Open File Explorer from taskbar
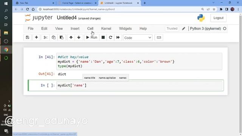 point(6,33)
